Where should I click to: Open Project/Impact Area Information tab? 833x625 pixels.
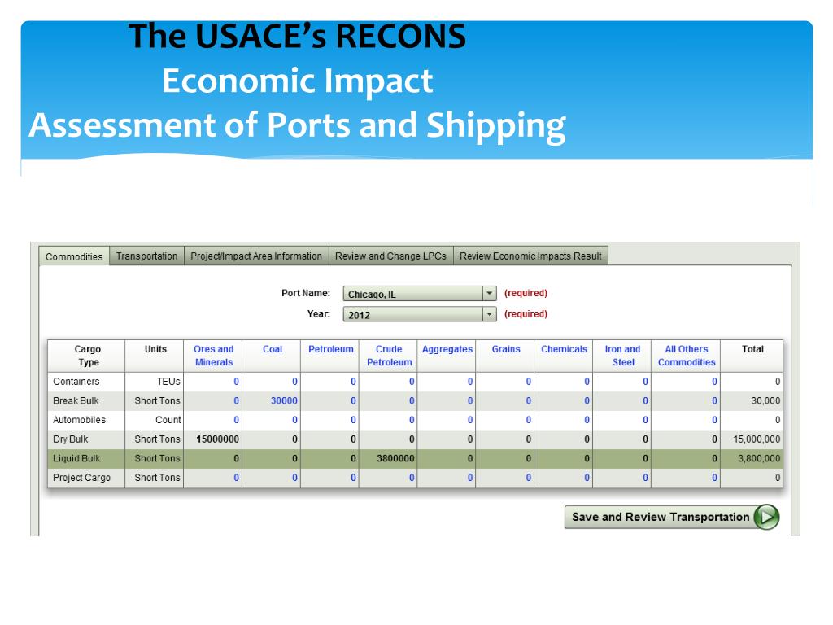click(x=256, y=256)
